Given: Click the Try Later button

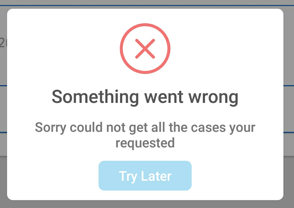Looking at the screenshot, I should click(145, 176).
